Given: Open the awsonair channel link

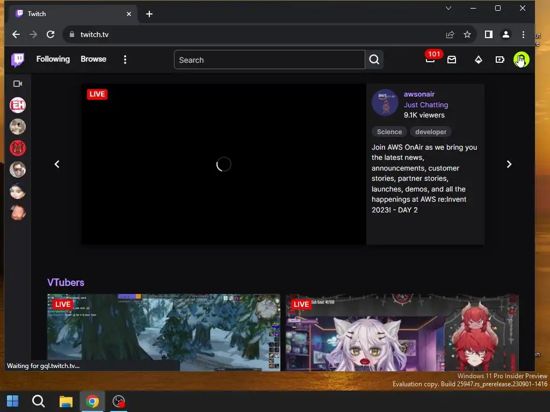Looking at the screenshot, I should tap(419, 94).
